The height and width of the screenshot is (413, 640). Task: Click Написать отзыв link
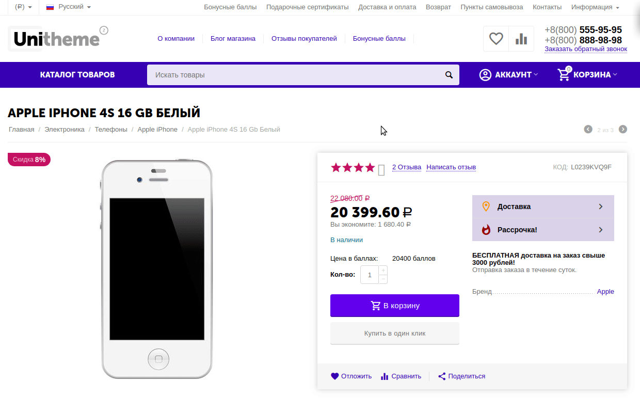pos(451,167)
